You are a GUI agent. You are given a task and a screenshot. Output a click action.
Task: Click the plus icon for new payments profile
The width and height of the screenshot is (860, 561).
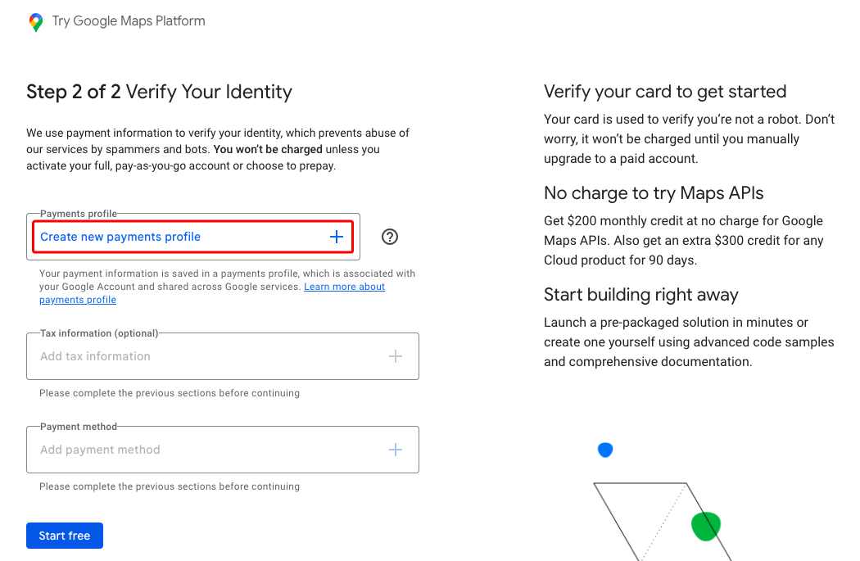[336, 237]
